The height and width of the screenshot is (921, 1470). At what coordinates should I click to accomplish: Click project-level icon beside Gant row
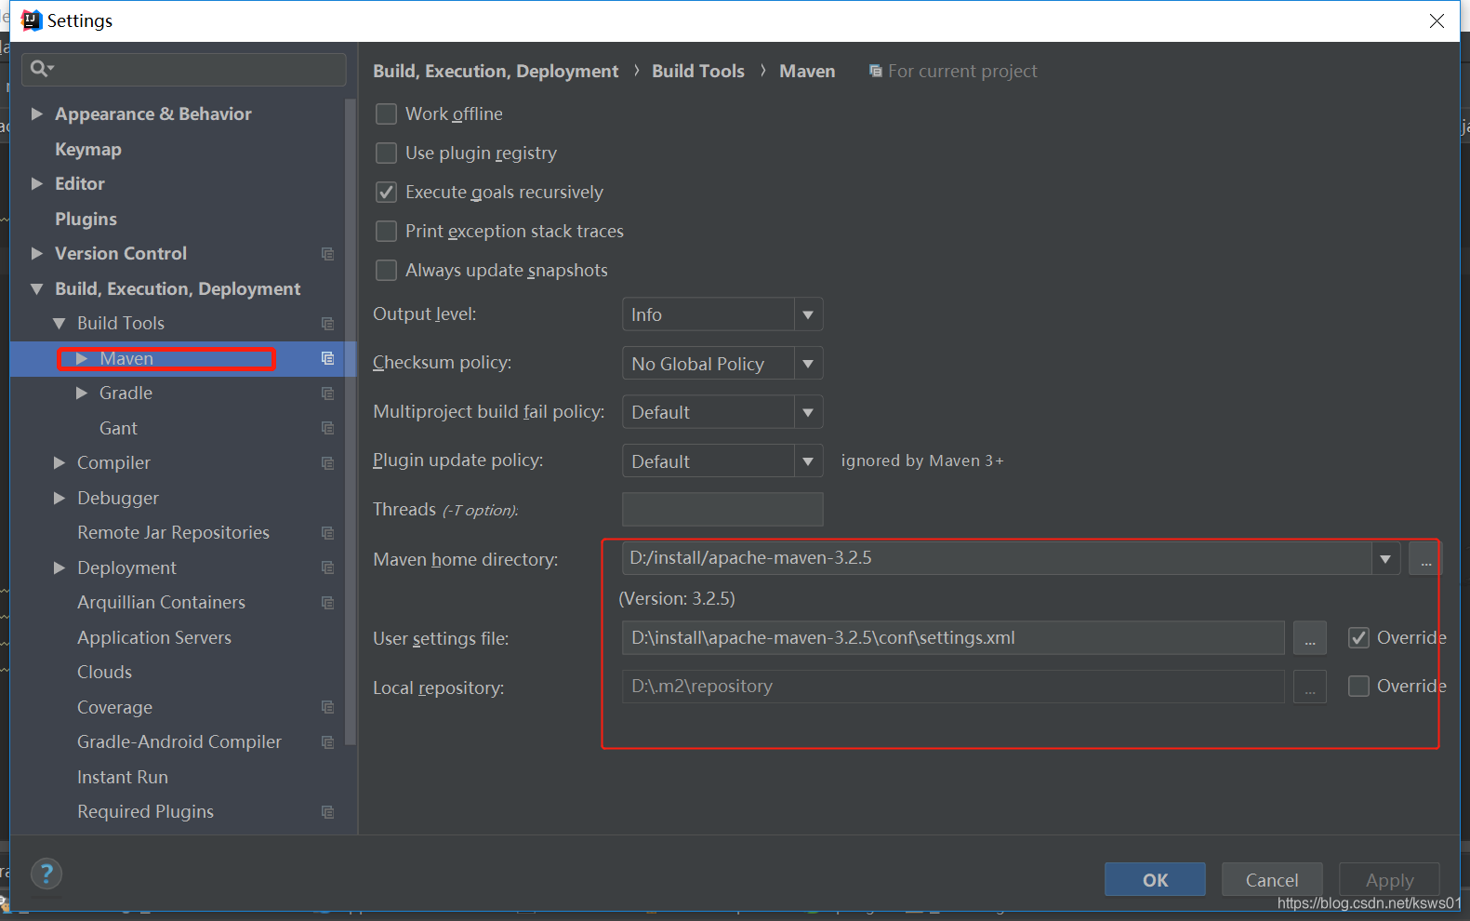[327, 428]
